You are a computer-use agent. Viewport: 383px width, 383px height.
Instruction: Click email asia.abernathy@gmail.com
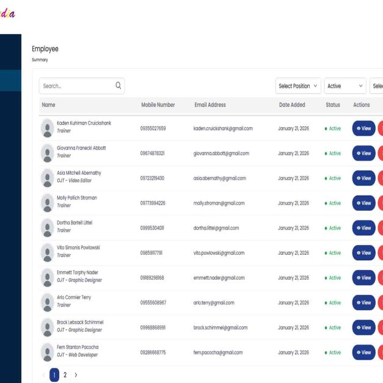[x=219, y=178]
